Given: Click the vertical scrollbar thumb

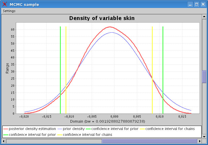Looking at the screenshot, I should pos(204,77).
